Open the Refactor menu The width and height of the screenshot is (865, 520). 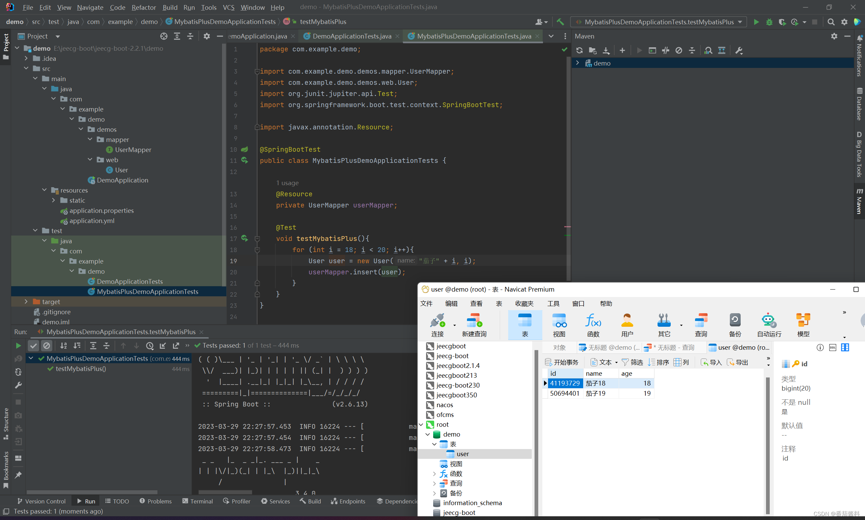coord(144,7)
